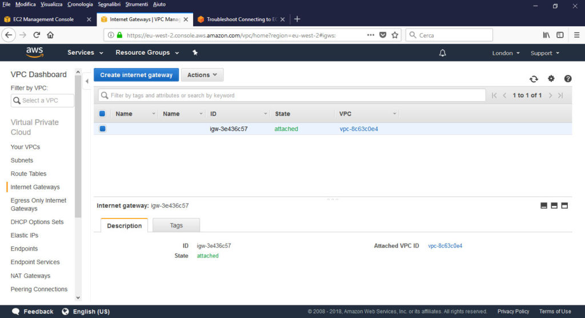Open Subnets in sidebar
This screenshot has width=585, height=318.
tap(22, 160)
